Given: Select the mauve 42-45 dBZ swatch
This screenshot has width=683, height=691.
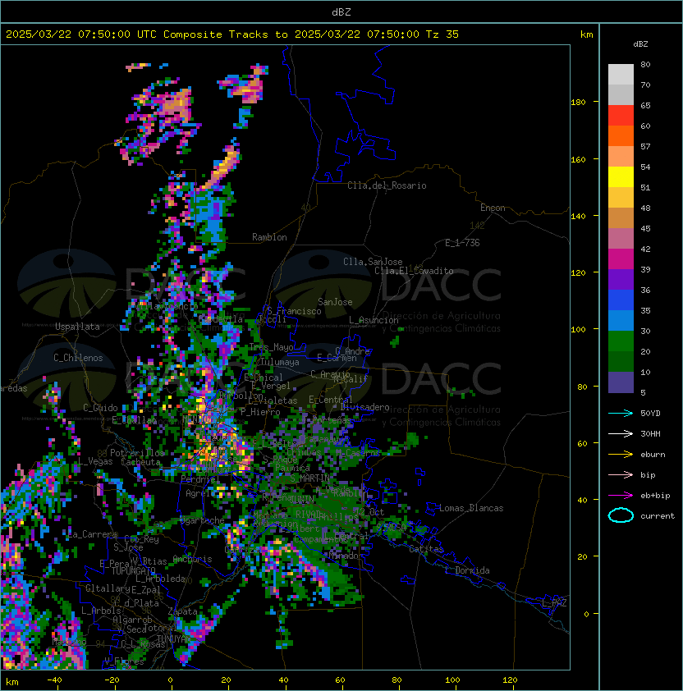Looking at the screenshot, I should [621, 239].
